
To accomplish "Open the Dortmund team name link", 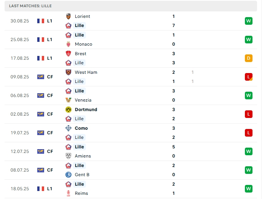I will [x=86, y=110].
